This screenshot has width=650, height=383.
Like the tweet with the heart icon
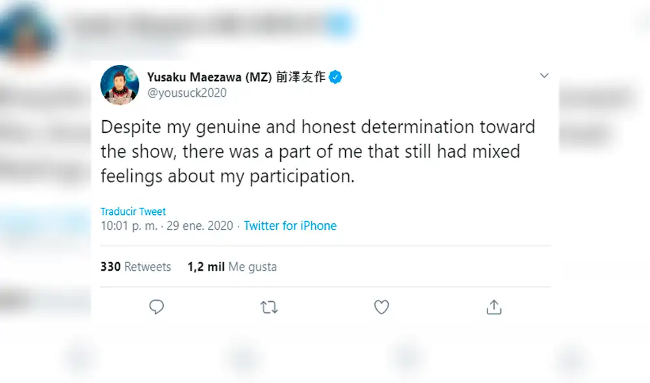tap(382, 306)
